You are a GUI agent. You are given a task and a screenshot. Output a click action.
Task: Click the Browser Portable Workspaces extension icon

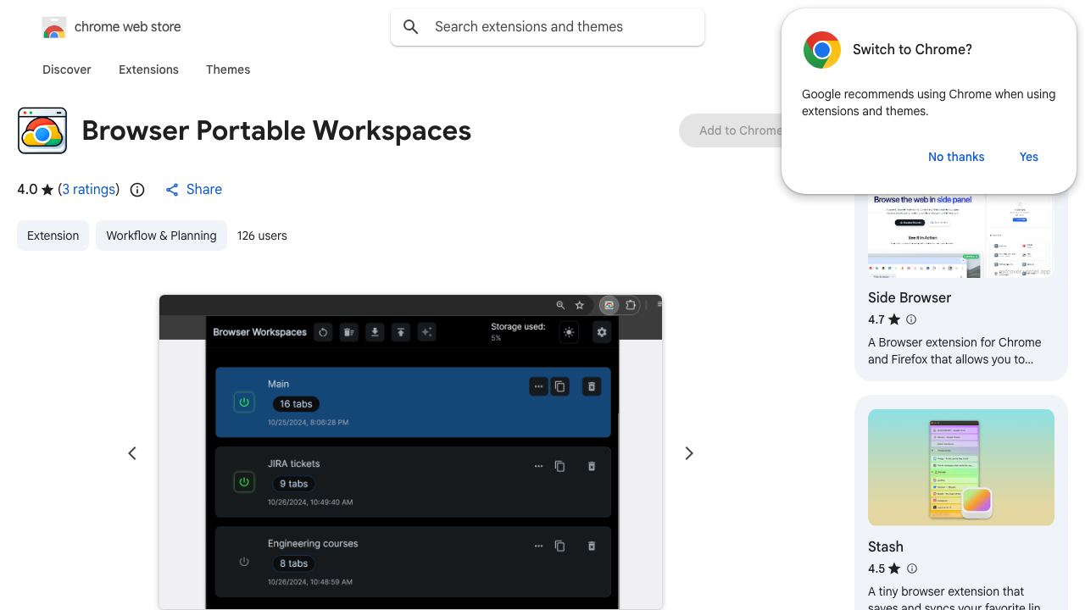tap(42, 130)
